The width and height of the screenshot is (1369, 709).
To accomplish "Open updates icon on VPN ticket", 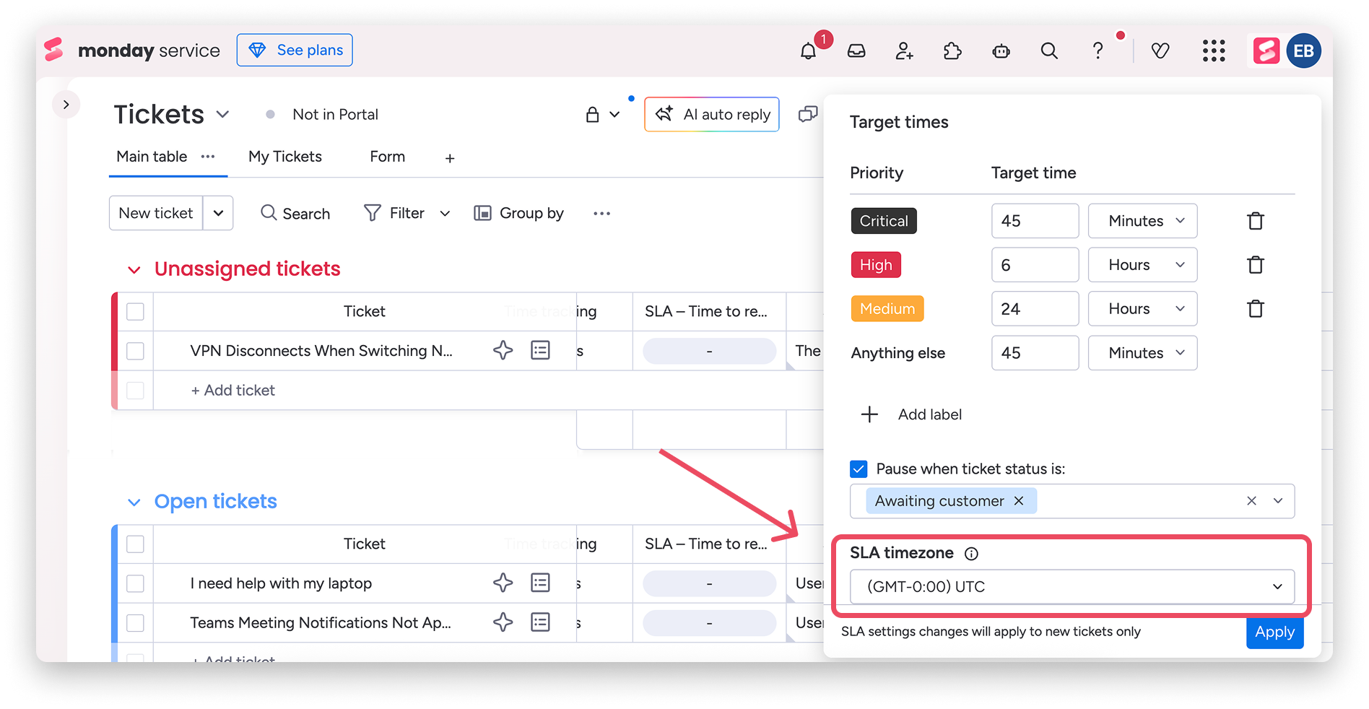I will coord(540,351).
